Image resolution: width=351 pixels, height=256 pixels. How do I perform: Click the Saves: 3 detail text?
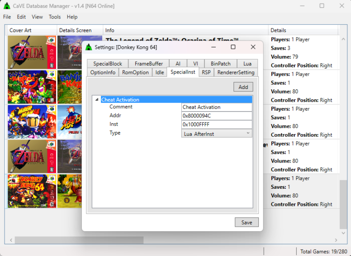pyautogui.click(x=280, y=48)
